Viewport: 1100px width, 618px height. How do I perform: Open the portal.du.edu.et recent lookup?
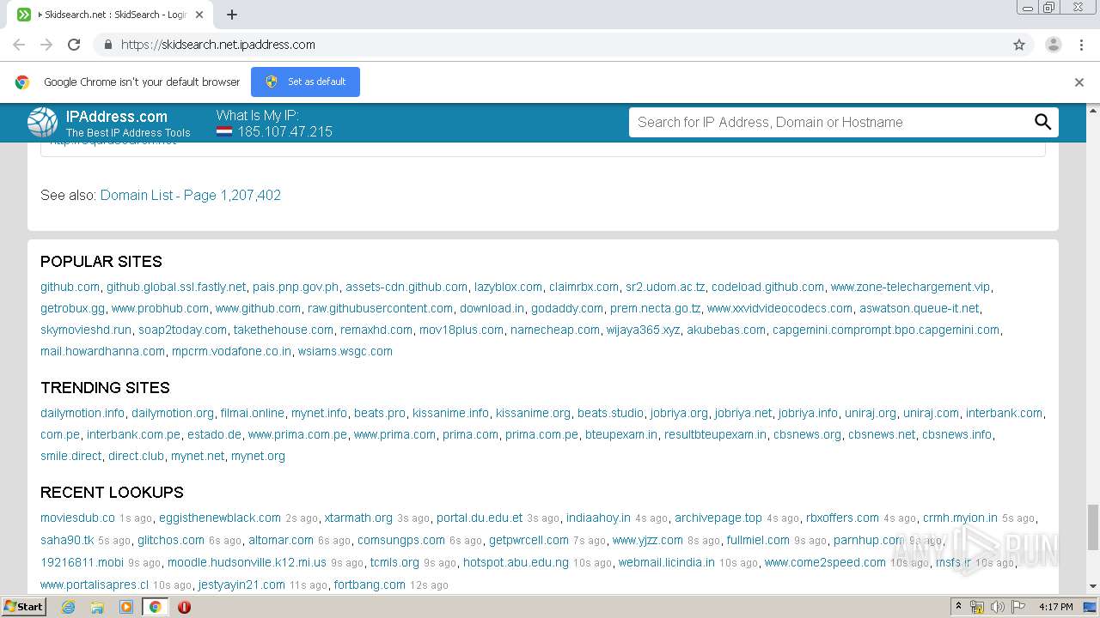pyautogui.click(x=480, y=518)
